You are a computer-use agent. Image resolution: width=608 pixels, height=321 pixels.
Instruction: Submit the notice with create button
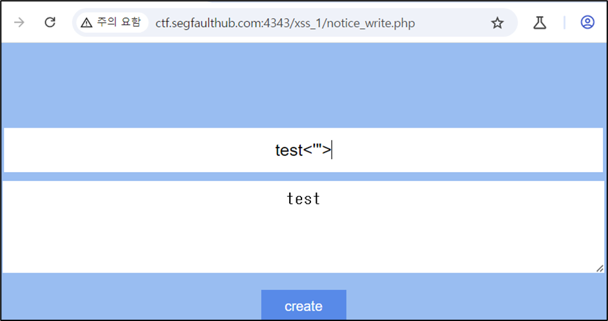coord(303,306)
